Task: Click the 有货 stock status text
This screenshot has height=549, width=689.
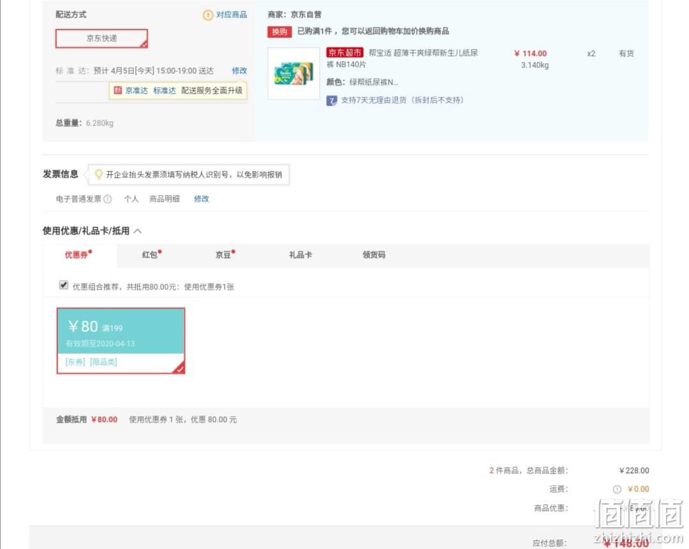Action: coord(626,54)
